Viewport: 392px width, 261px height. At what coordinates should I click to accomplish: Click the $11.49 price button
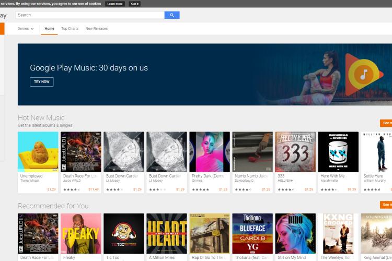pos(94,189)
